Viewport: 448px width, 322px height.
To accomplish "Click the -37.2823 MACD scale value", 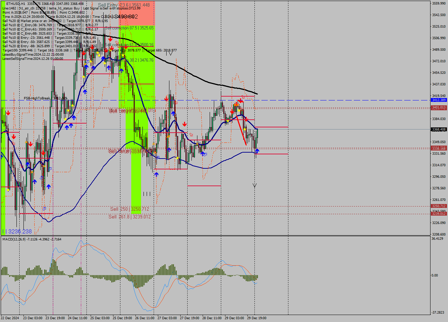I will pos(438,312).
